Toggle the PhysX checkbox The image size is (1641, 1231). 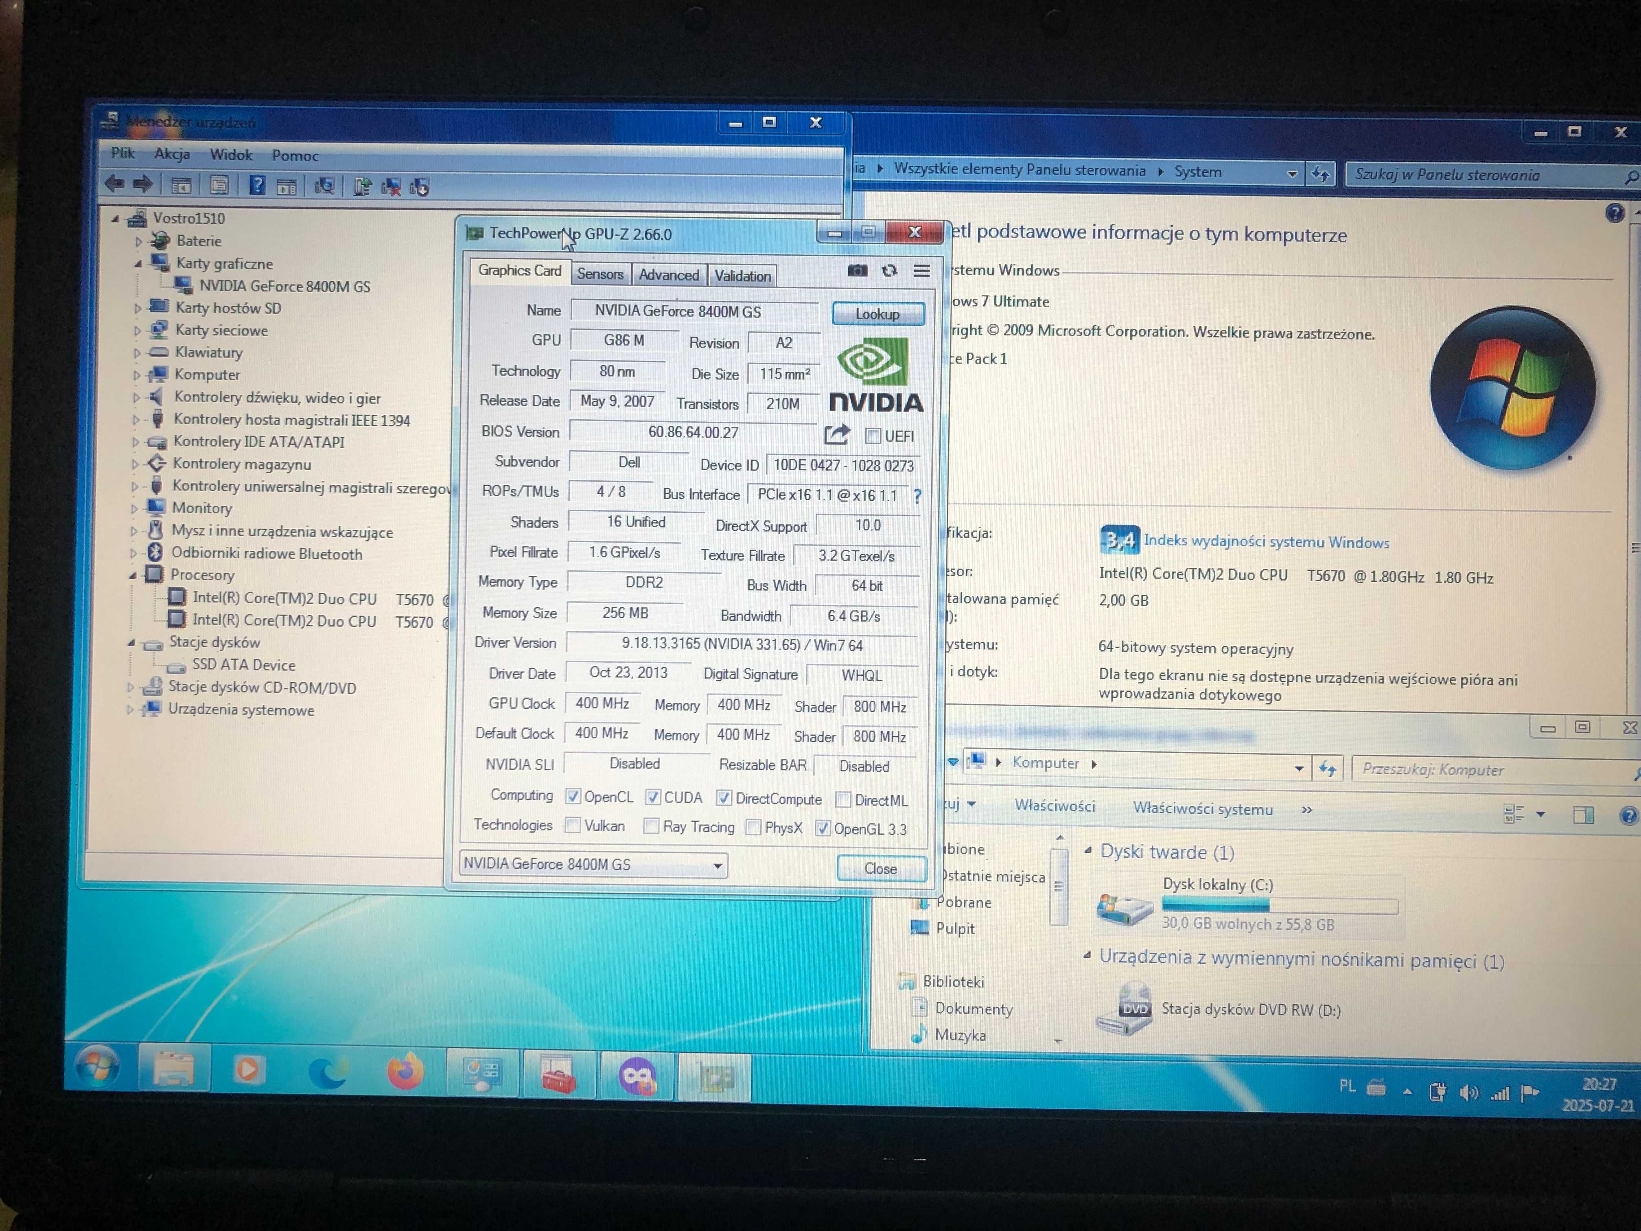pos(753,827)
